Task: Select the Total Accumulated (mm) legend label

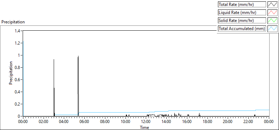Action: (242, 29)
